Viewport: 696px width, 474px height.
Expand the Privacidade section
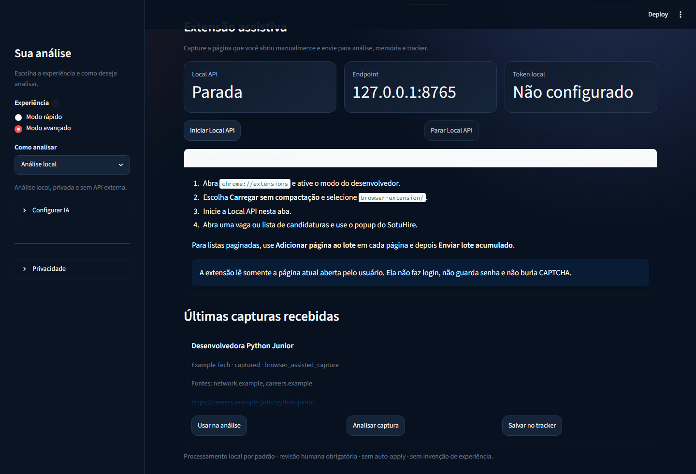point(72,269)
